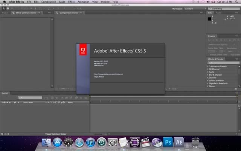Expand the Color Correction category

click(x=208, y=80)
